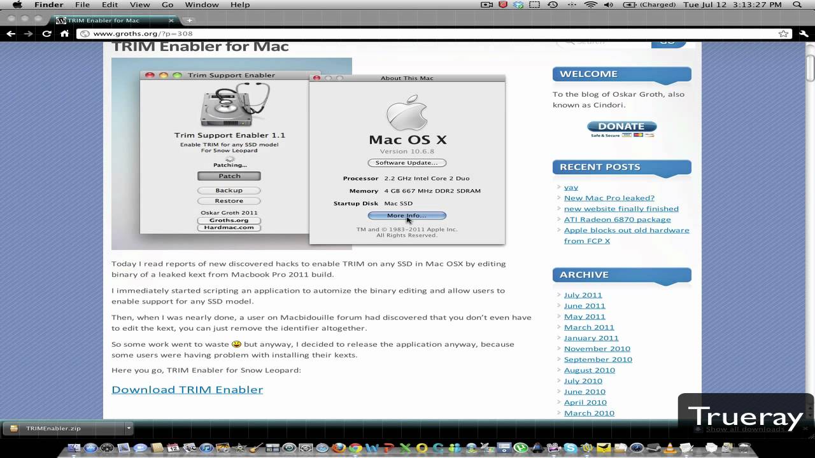Launch the App Store from the Dock

[x=90, y=448]
